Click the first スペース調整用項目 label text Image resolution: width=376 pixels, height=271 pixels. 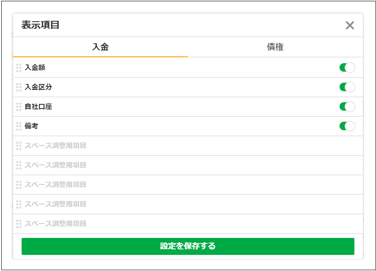(56, 146)
